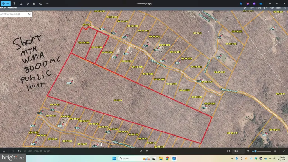
Task: Start slideshow with the play icon
Action: coord(40,3)
